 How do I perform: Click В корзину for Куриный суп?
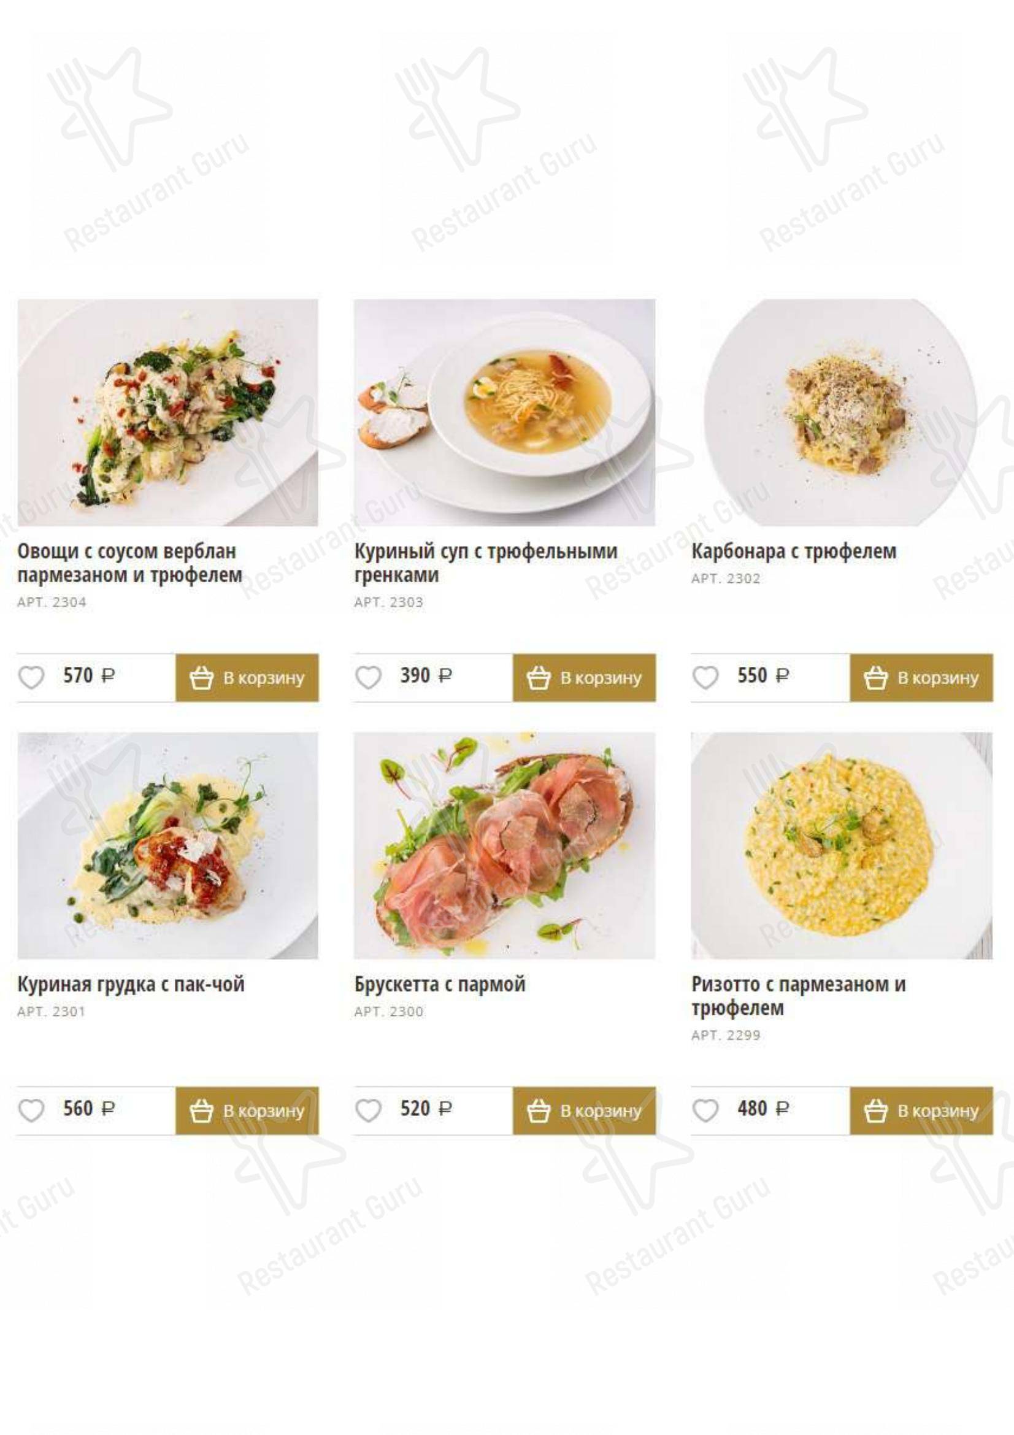tap(584, 677)
